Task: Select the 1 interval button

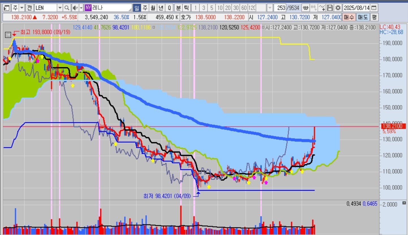Action: (x=195, y=8)
